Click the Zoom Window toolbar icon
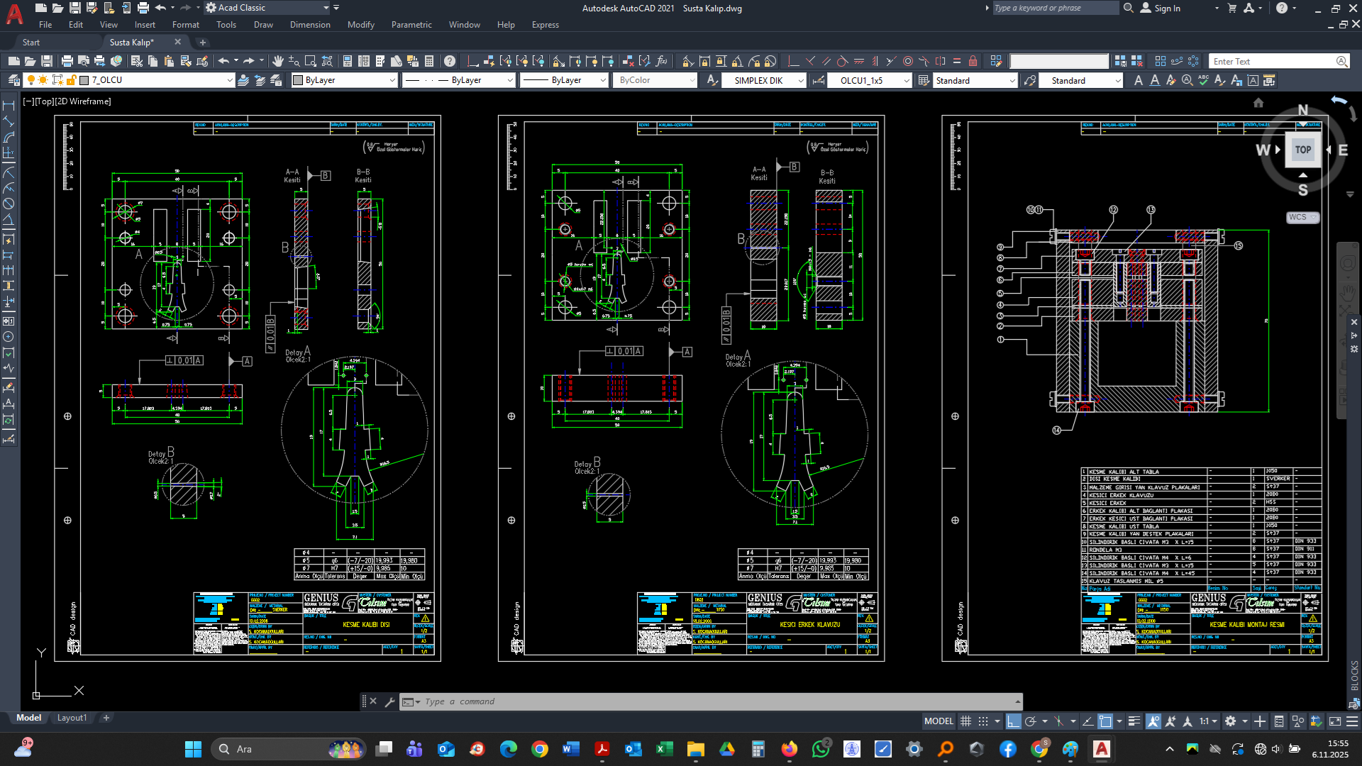The image size is (1362, 766). pyautogui.click(x=311, y=62)
